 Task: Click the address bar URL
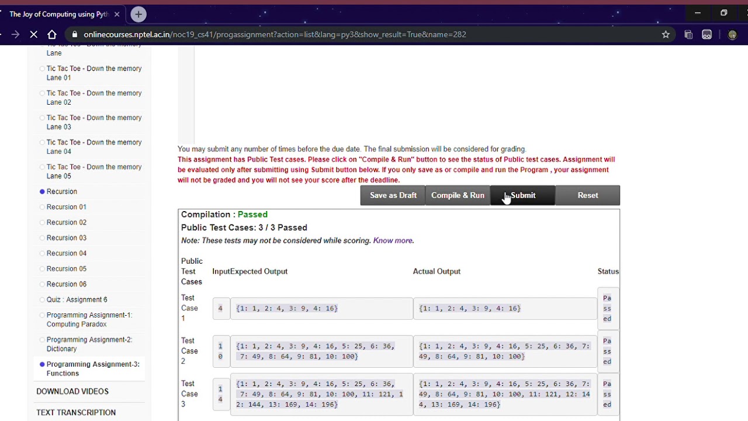[x=275, y=34]
